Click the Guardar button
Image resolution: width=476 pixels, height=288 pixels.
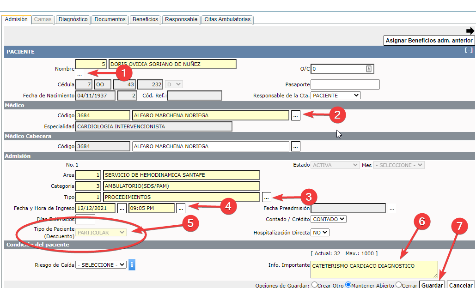(x=432, y=285)
